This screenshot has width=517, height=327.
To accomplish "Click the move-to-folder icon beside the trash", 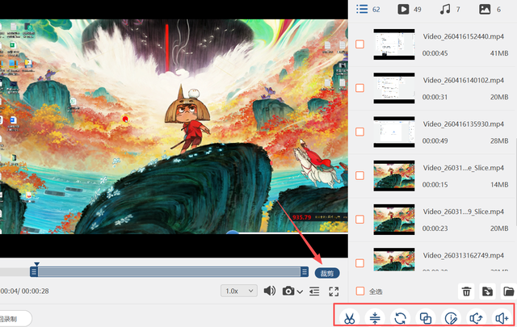I will [487, 291].
